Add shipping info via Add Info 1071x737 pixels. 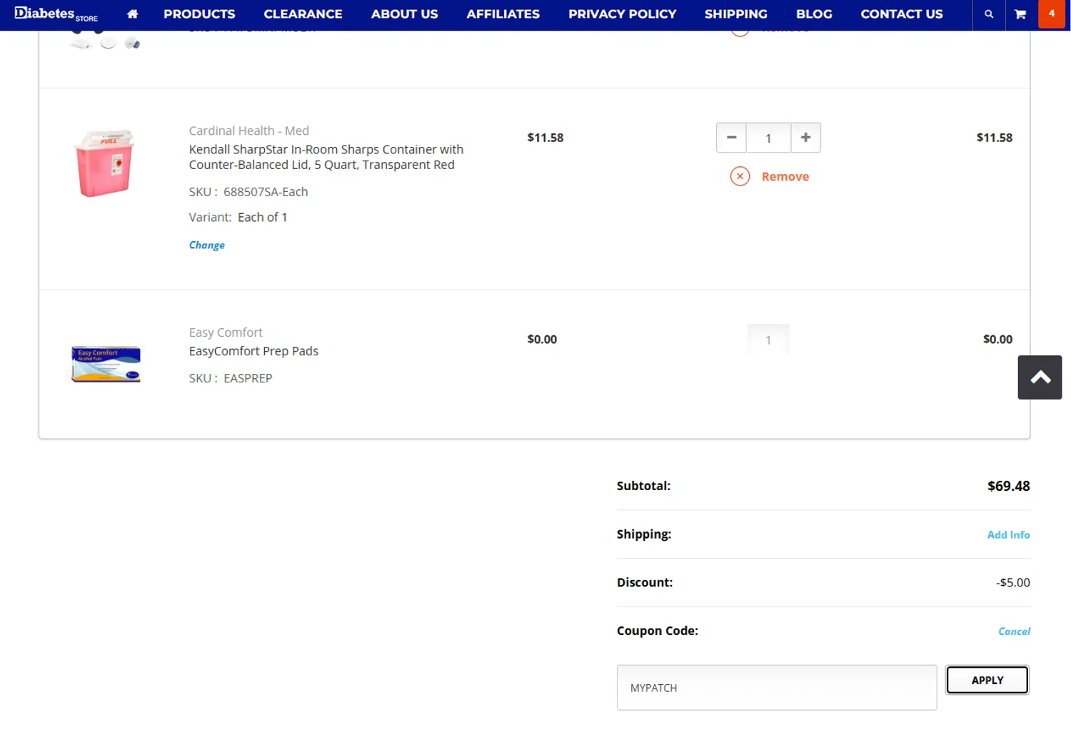point(1008,534)
